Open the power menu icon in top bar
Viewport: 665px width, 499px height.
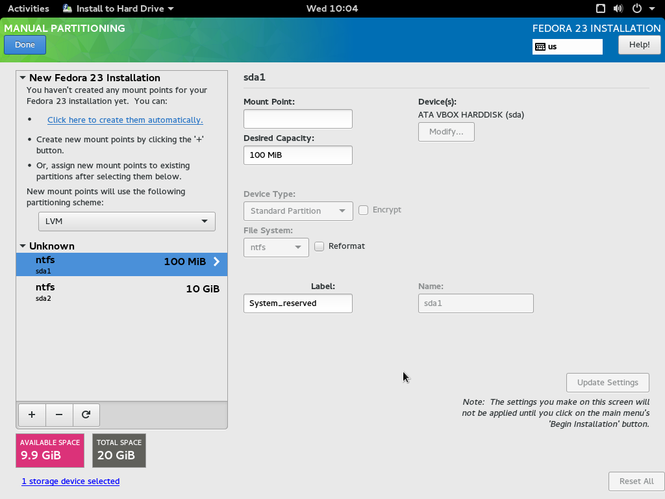[636, 8]
